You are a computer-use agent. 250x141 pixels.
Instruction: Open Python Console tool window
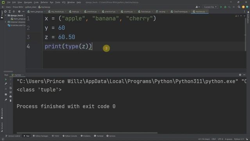pyautogui.click(x=70, y=136)
